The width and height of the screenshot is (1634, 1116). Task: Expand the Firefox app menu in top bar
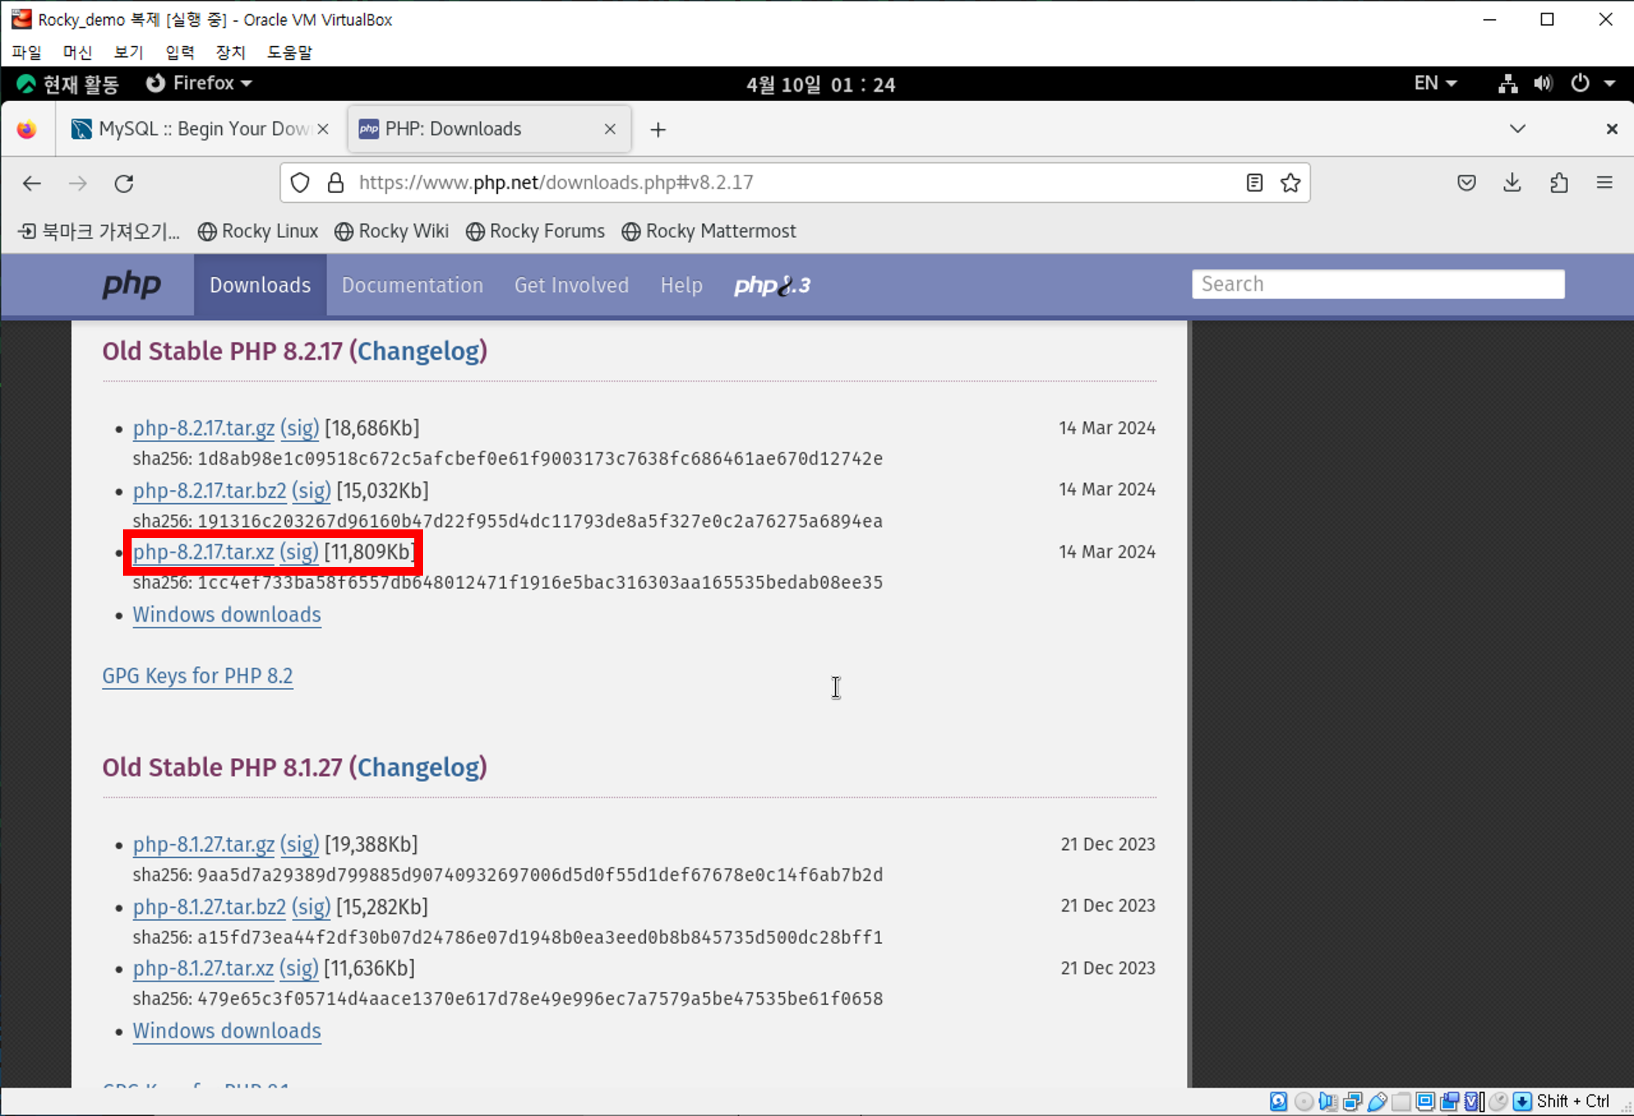199,83
